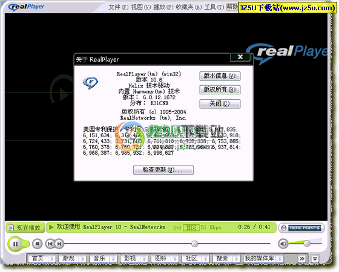
Task: Show more tabs with the >> chevron
Action: point(302,259)
